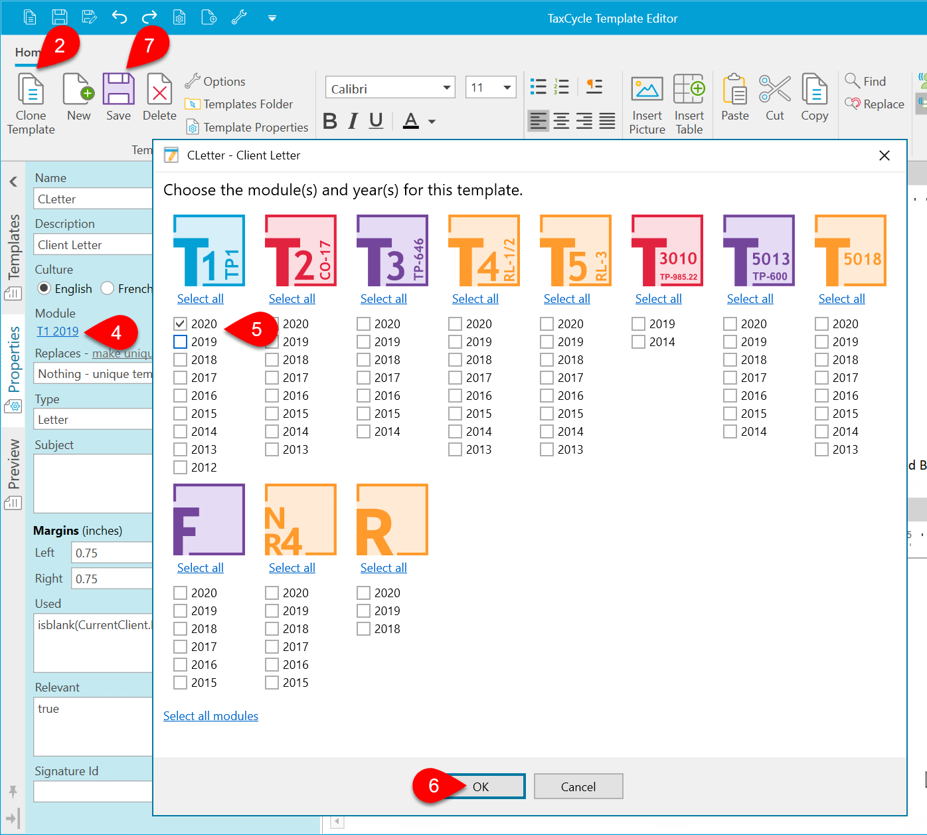Open Template Properties

point(247,127)
